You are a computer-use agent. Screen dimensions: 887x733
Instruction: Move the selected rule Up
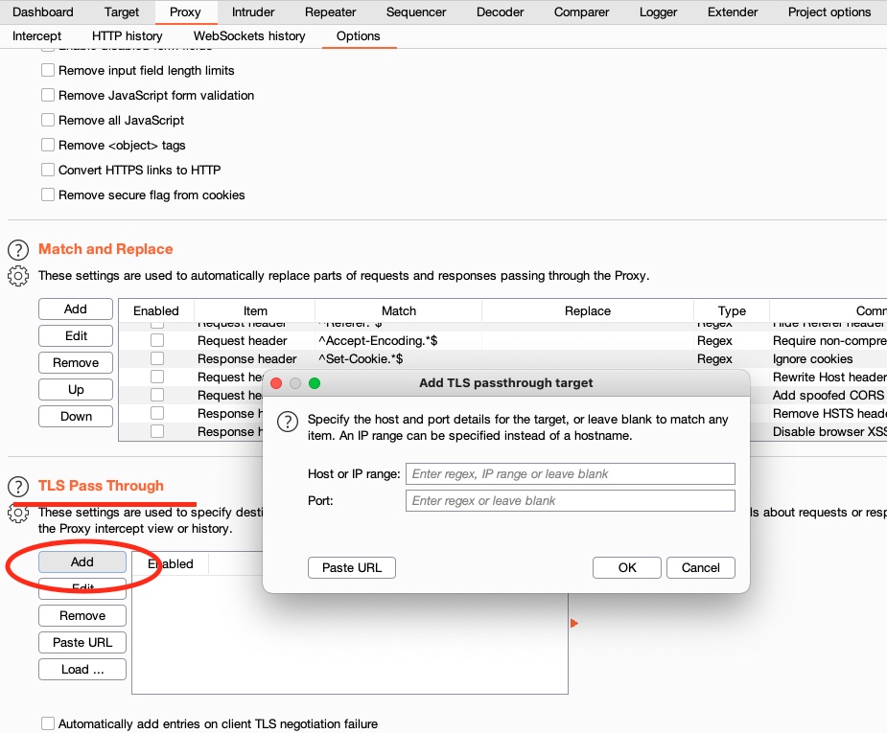tap(76, 389)
